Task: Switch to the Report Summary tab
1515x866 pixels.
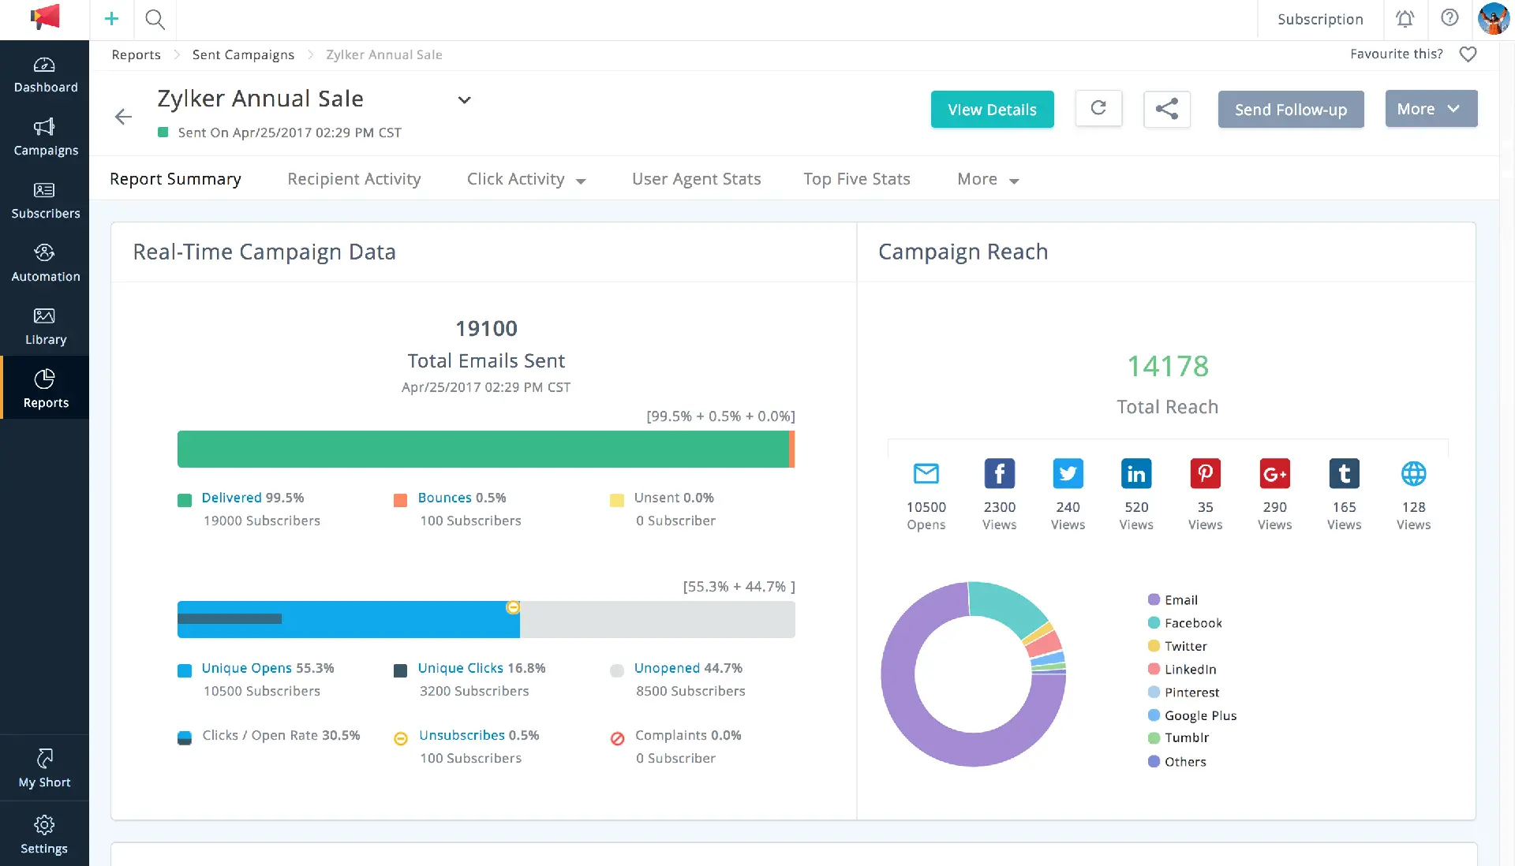Action: pyautogui.click(x=175, y=179)
